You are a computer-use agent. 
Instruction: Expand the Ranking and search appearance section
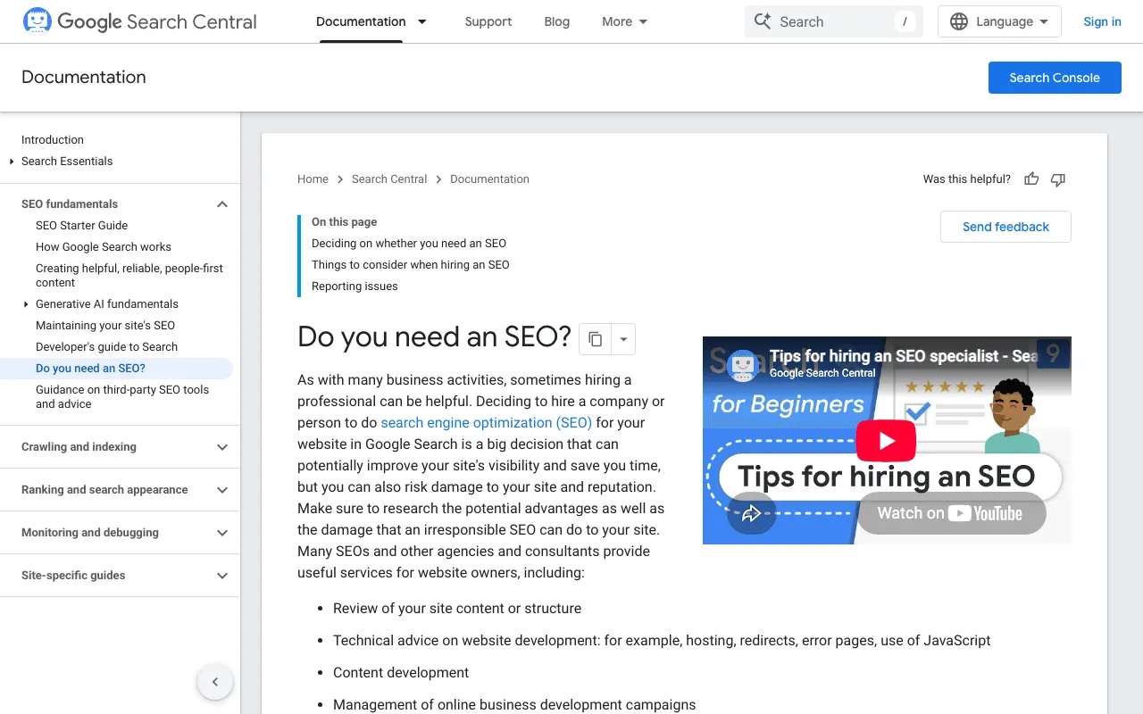222,490
